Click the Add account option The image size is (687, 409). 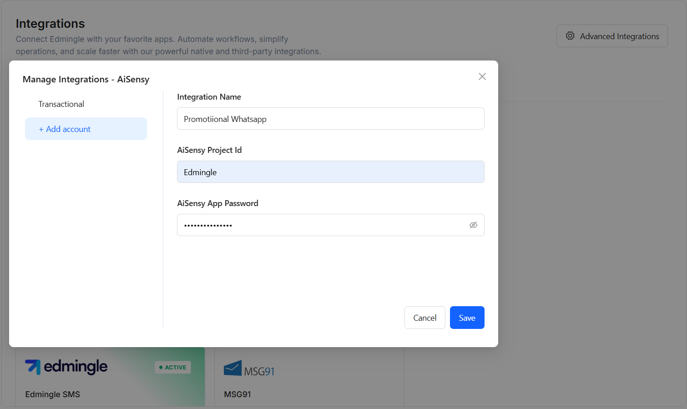pos(86,129)
